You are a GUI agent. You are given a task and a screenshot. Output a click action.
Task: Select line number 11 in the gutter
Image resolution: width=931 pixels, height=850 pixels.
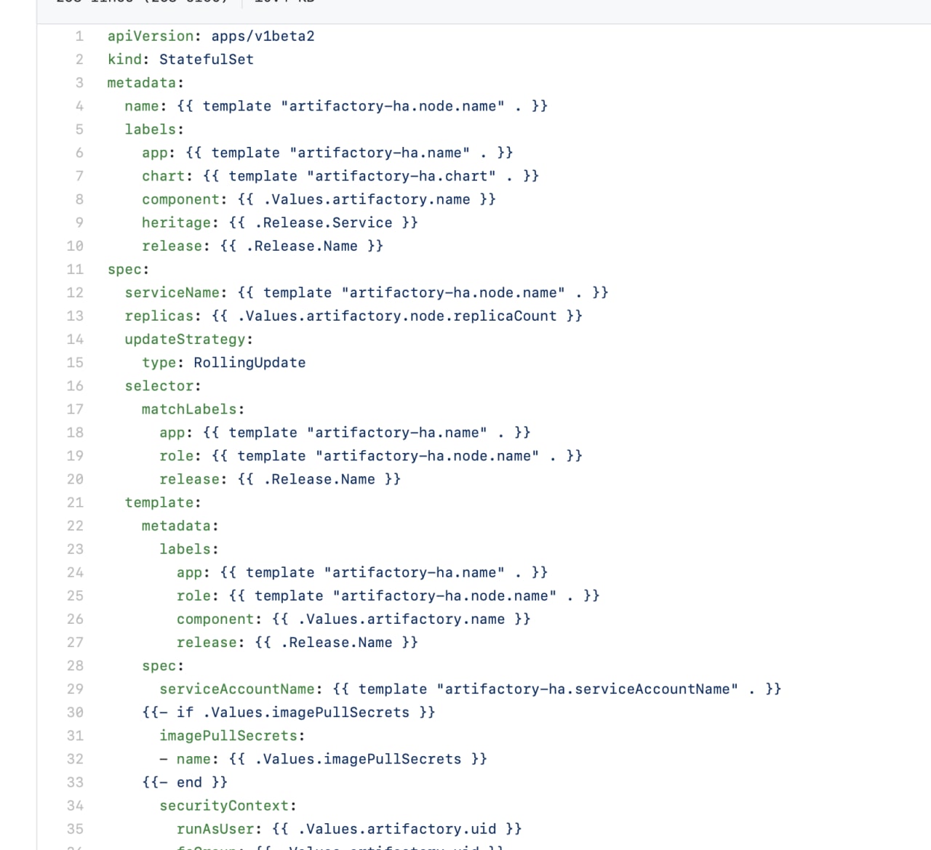(x=75, y=269)
